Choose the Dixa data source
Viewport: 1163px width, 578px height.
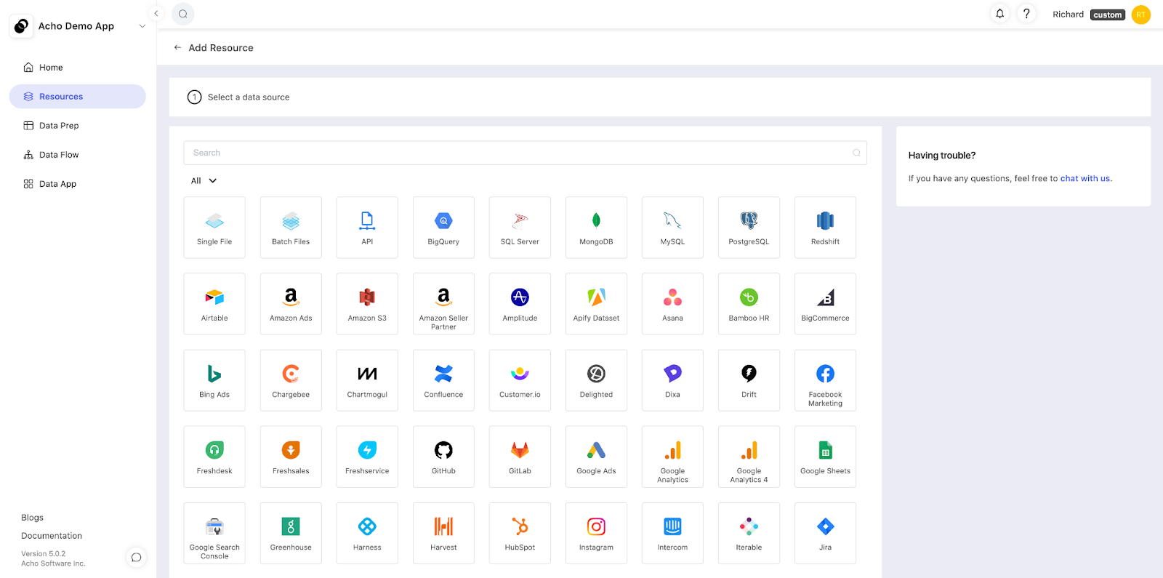pos(672,380)
